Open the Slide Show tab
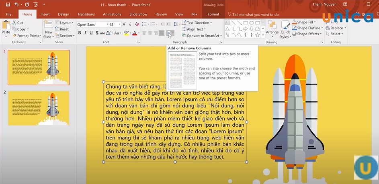 click(138, 14)
